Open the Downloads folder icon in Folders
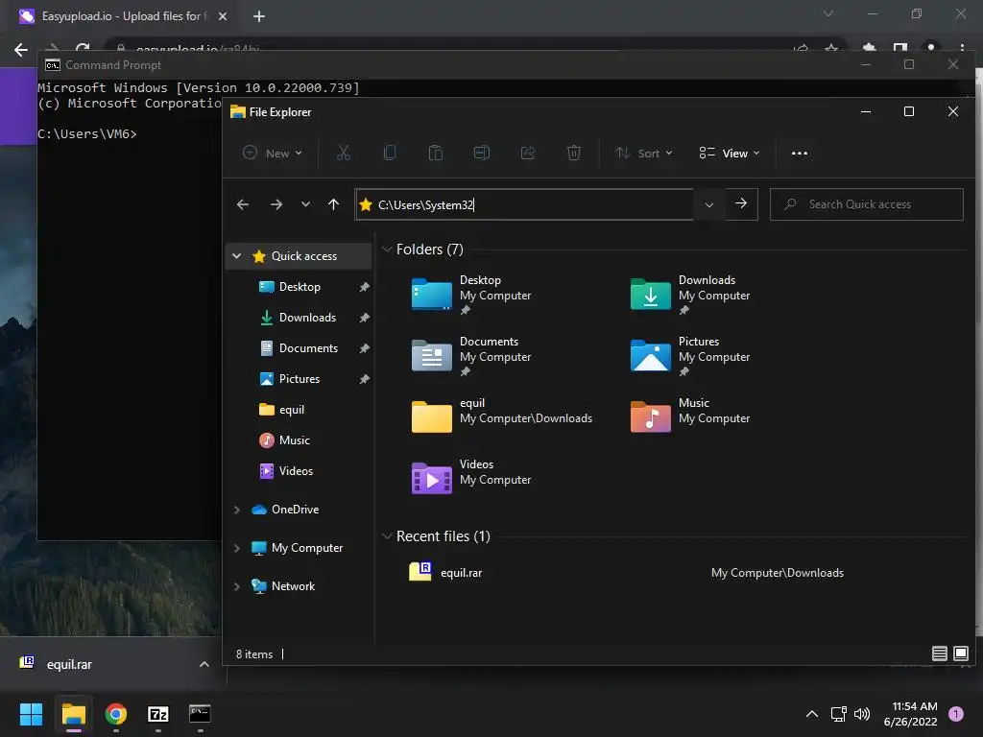This screenshot has width=983, height=737. (650, 294)
